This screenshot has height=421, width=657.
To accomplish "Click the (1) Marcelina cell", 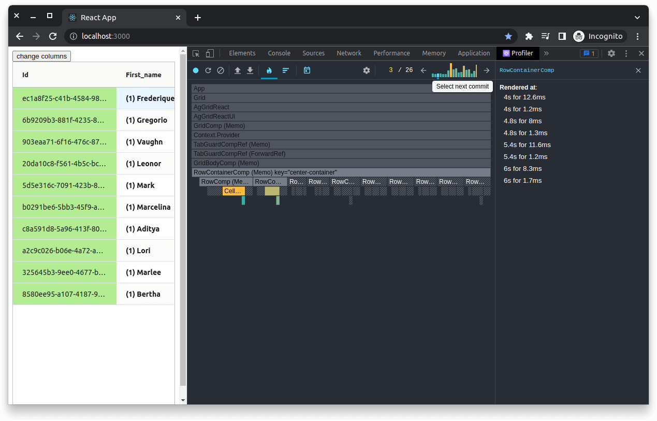I will [x=145, y=207].
